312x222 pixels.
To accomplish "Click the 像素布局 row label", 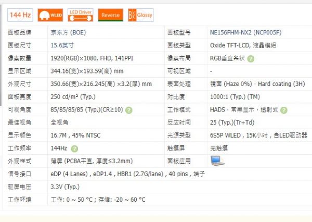I will (179, 58).
